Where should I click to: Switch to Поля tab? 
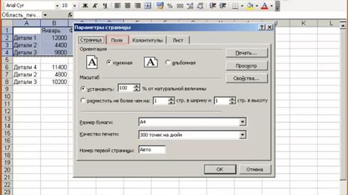(x=117, y=40)
